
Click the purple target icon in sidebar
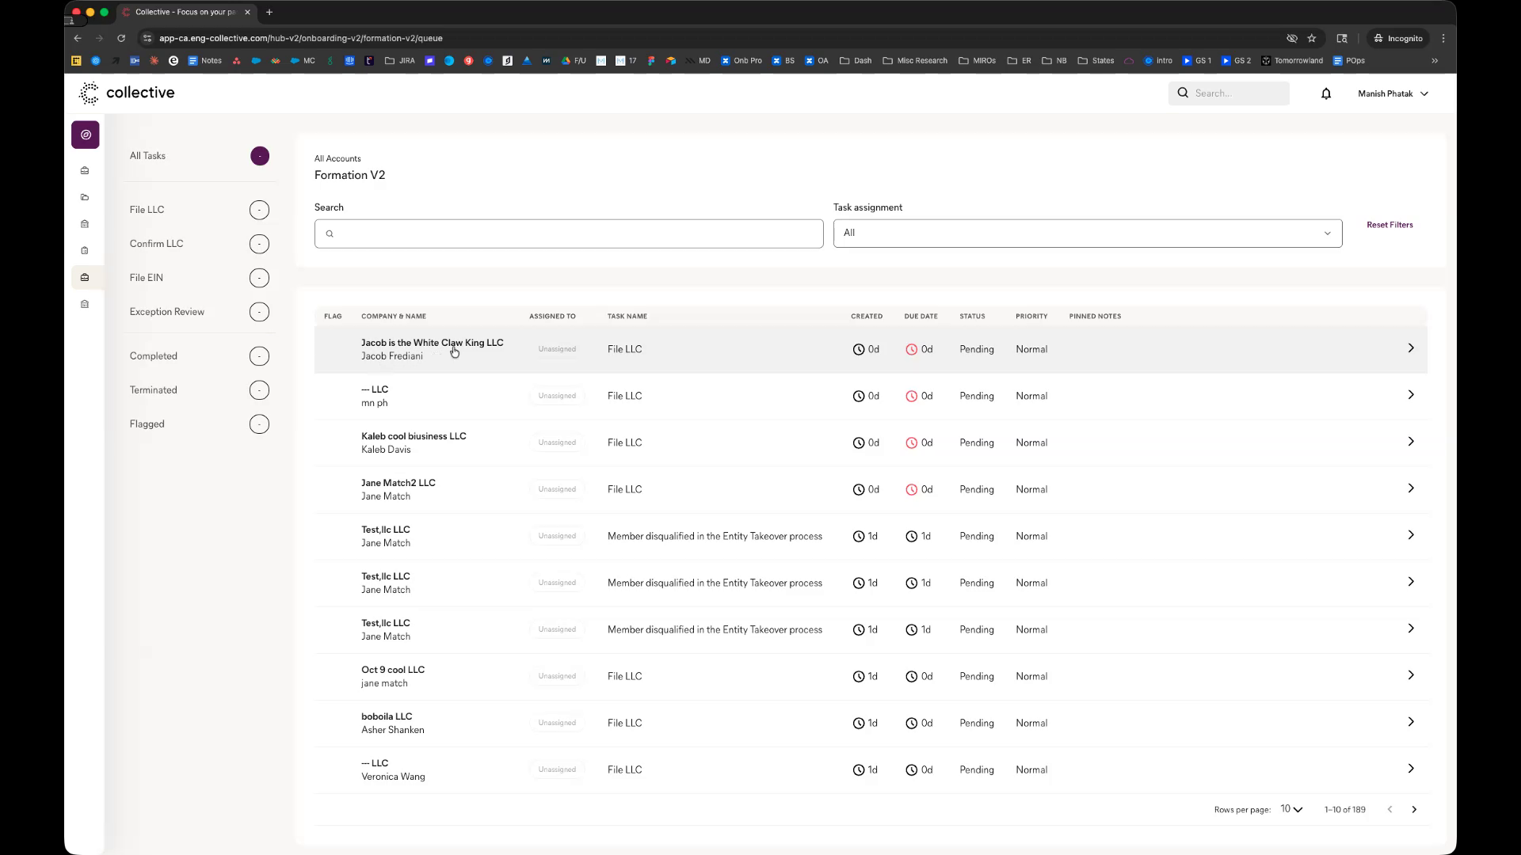86,135
